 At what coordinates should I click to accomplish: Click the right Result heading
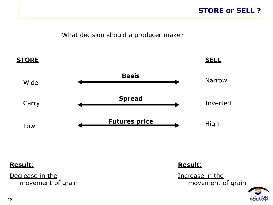coord(190,165)
